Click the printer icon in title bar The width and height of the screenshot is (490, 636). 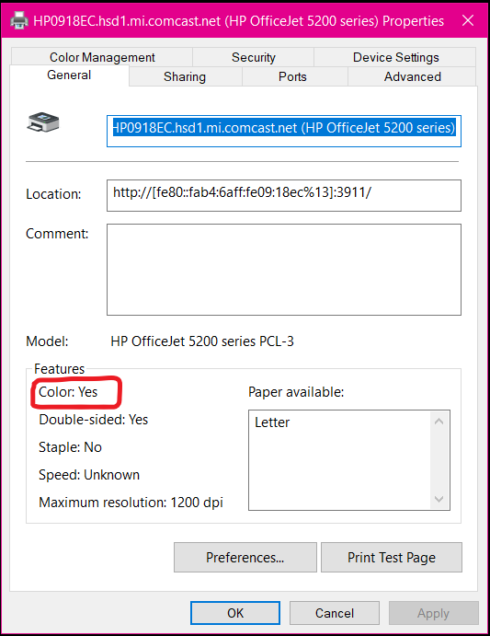click(19, 20)
